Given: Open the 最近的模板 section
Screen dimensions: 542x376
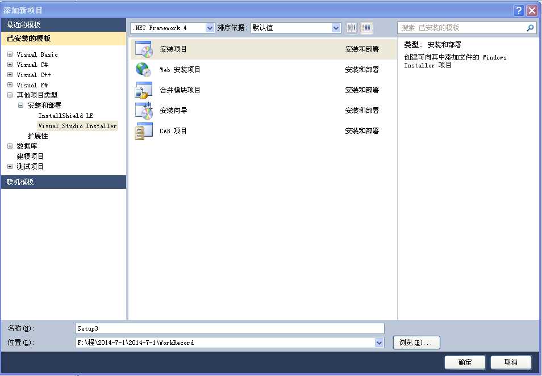Looking at the screenshot, I should coord(64,25).
